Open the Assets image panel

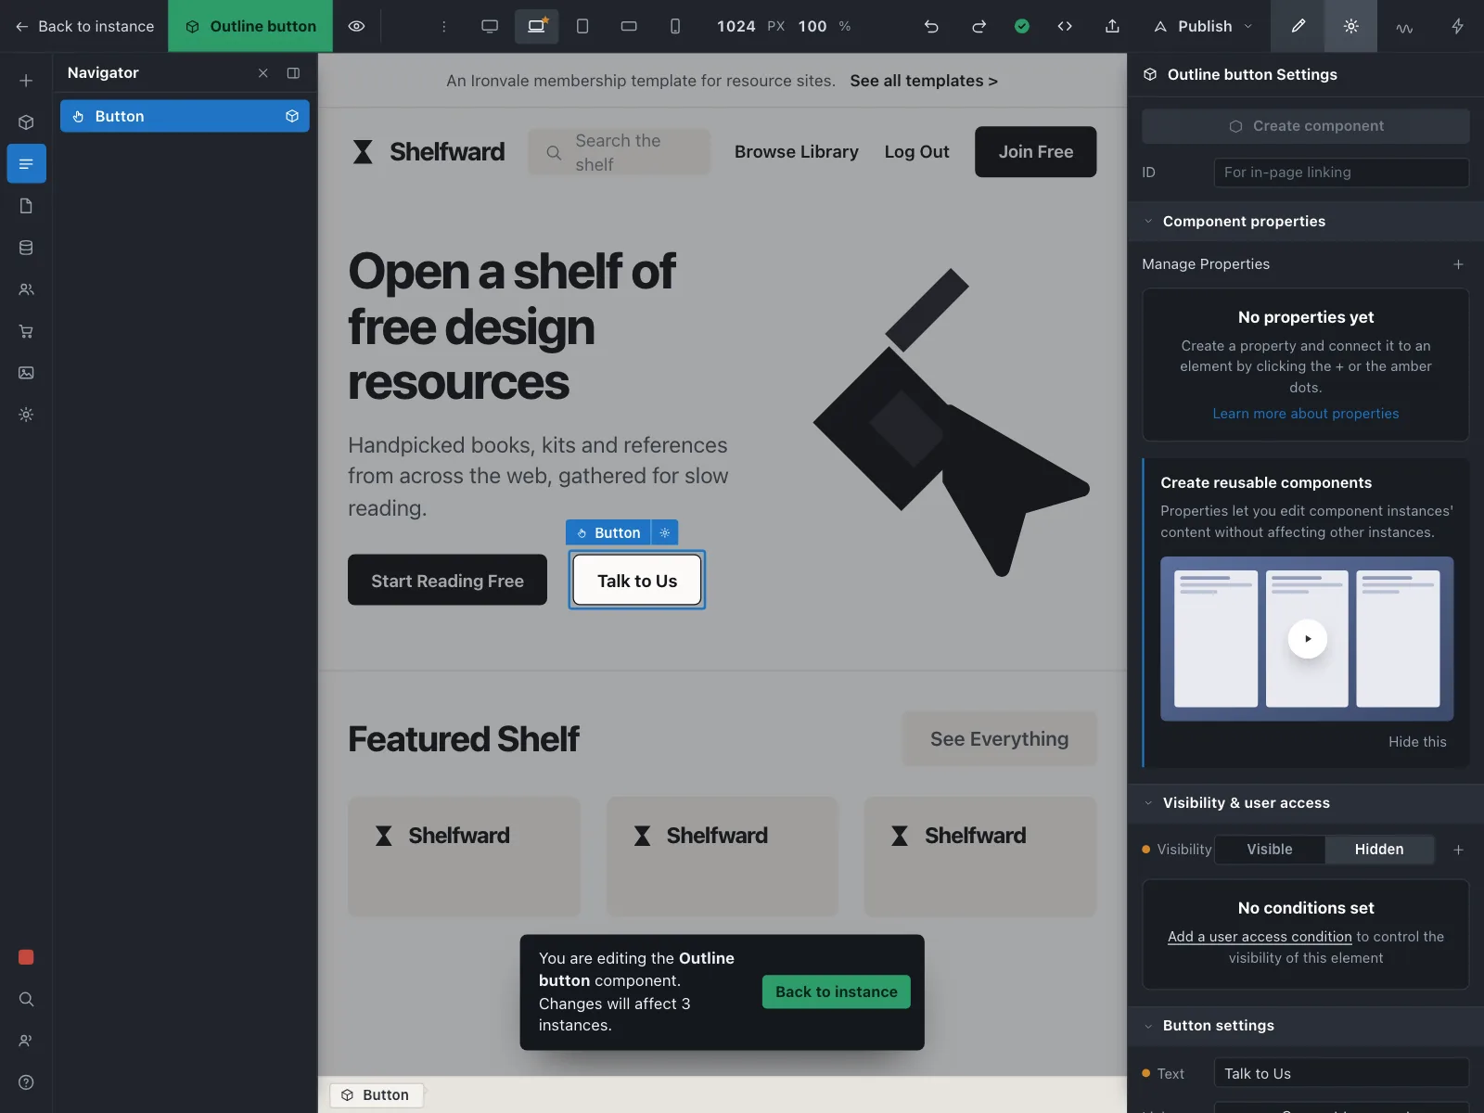(x=26, y=373)
